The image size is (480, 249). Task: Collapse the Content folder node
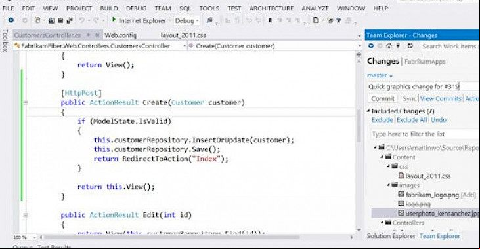click(382, 157)
